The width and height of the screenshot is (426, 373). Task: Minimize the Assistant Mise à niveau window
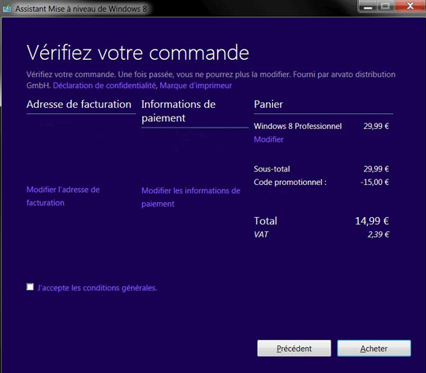[368, 6]
